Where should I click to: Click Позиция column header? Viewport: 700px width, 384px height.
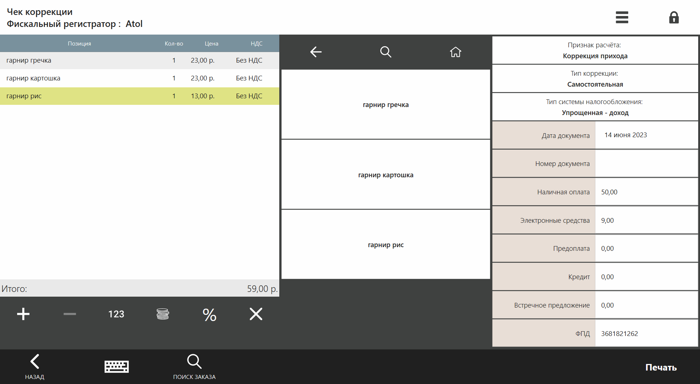click(x=79, y=44)
